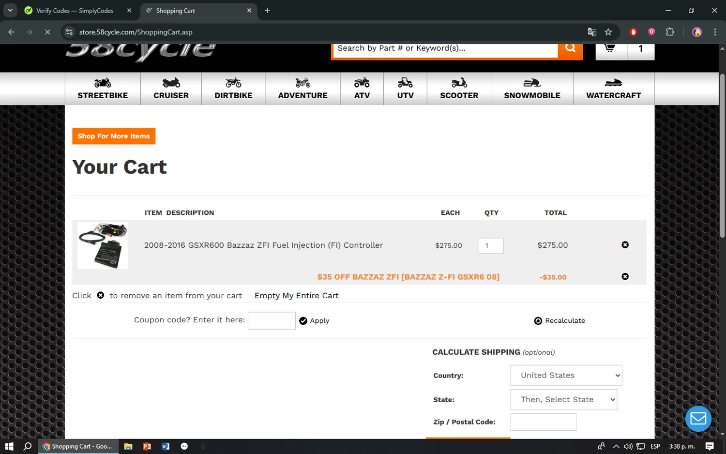Open the Then, Select State dropdown
726x454 pixels.
[x=564, y=400]
